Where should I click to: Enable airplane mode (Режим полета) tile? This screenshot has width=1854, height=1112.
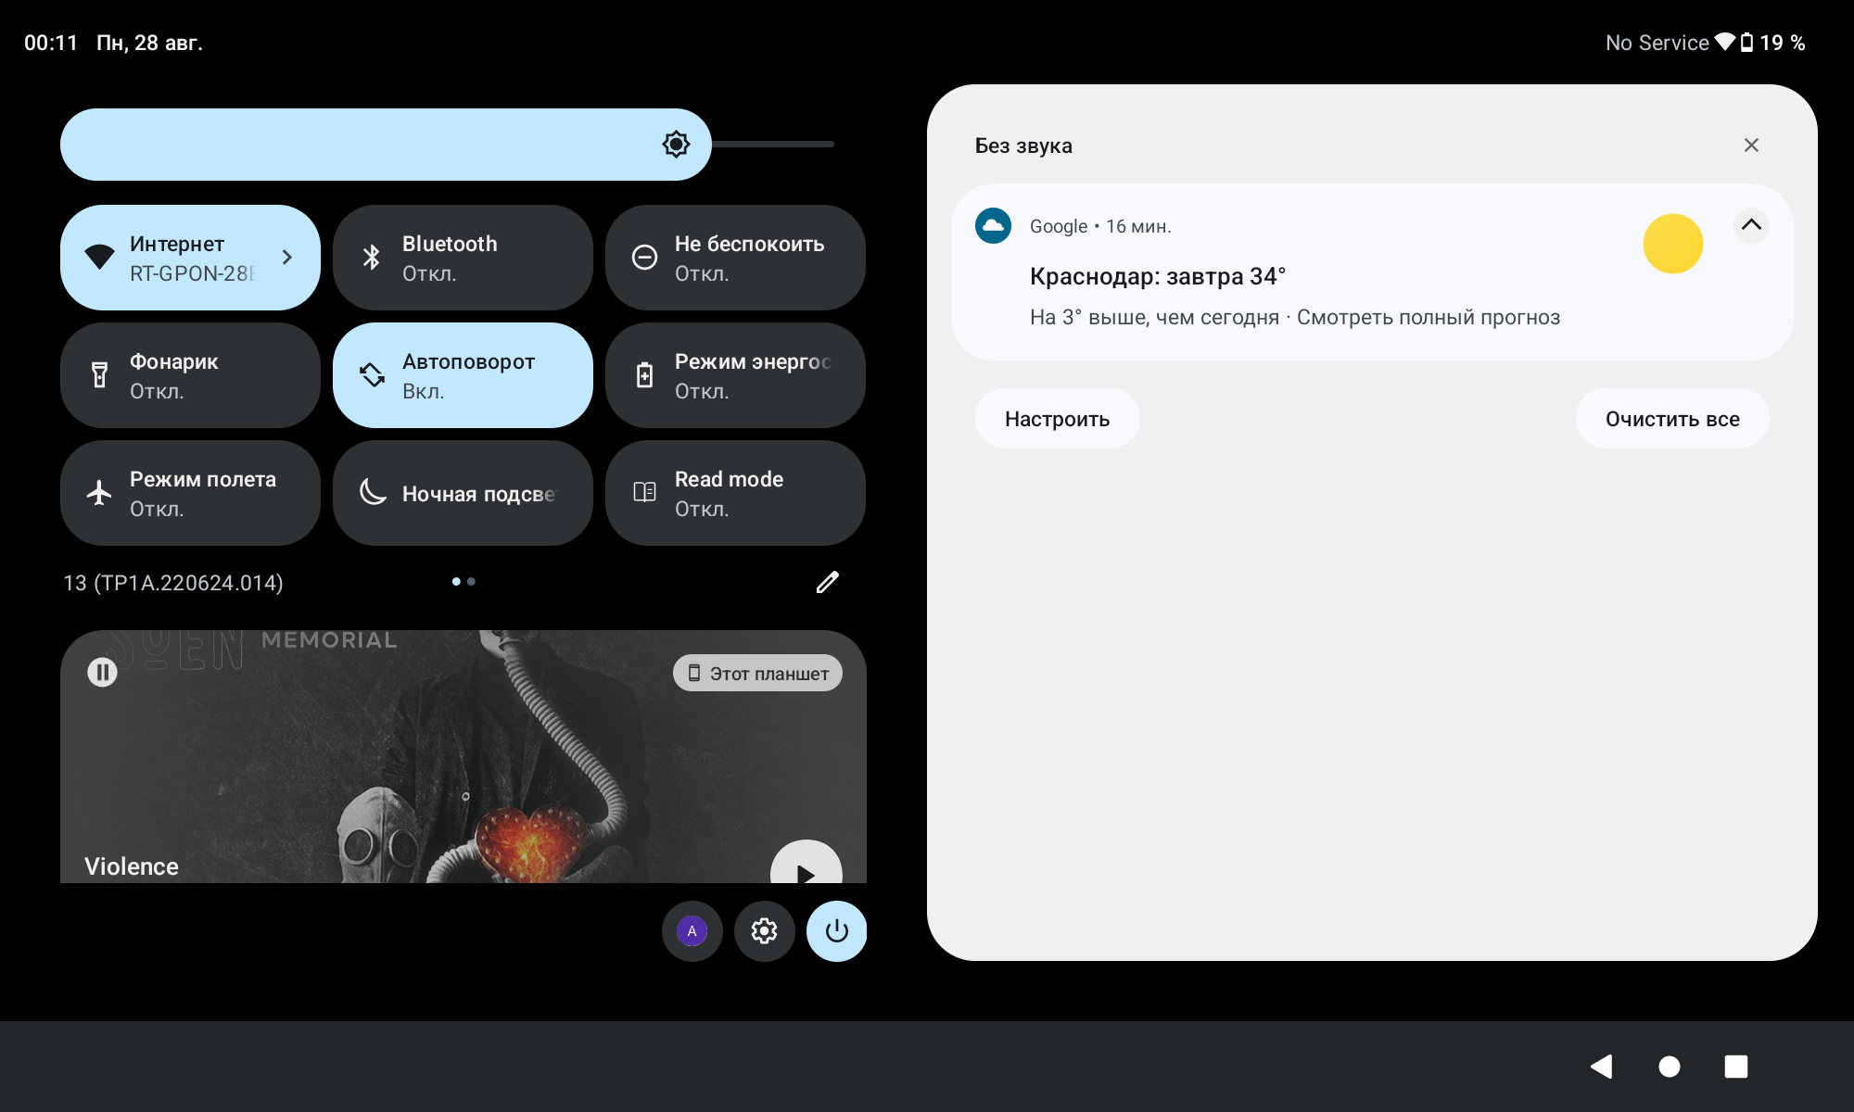(190, 493)
